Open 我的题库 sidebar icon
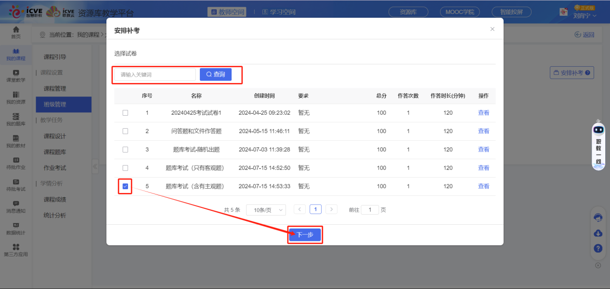Image resolution: width=610 pixels, height=289 pixels. 16,119
